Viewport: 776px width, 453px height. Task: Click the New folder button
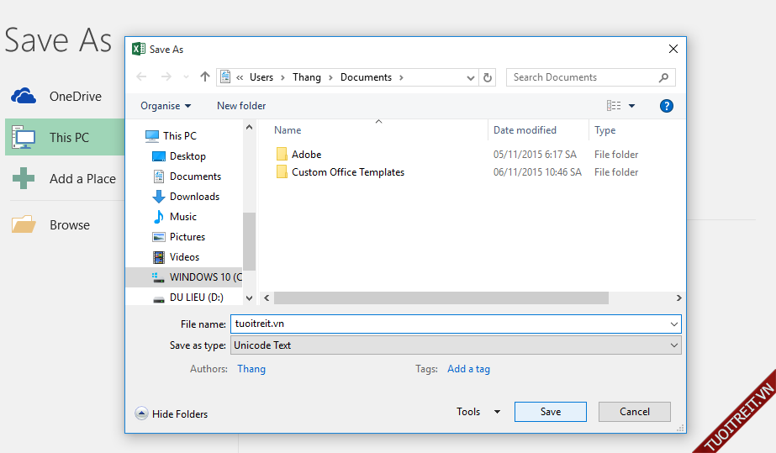[x=241, y=106]
